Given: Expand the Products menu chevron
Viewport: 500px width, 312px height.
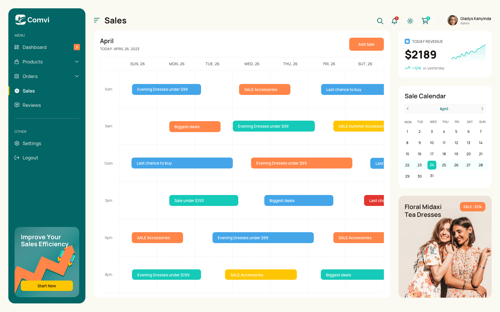Looking at the screenshot, I should [77, 62].
